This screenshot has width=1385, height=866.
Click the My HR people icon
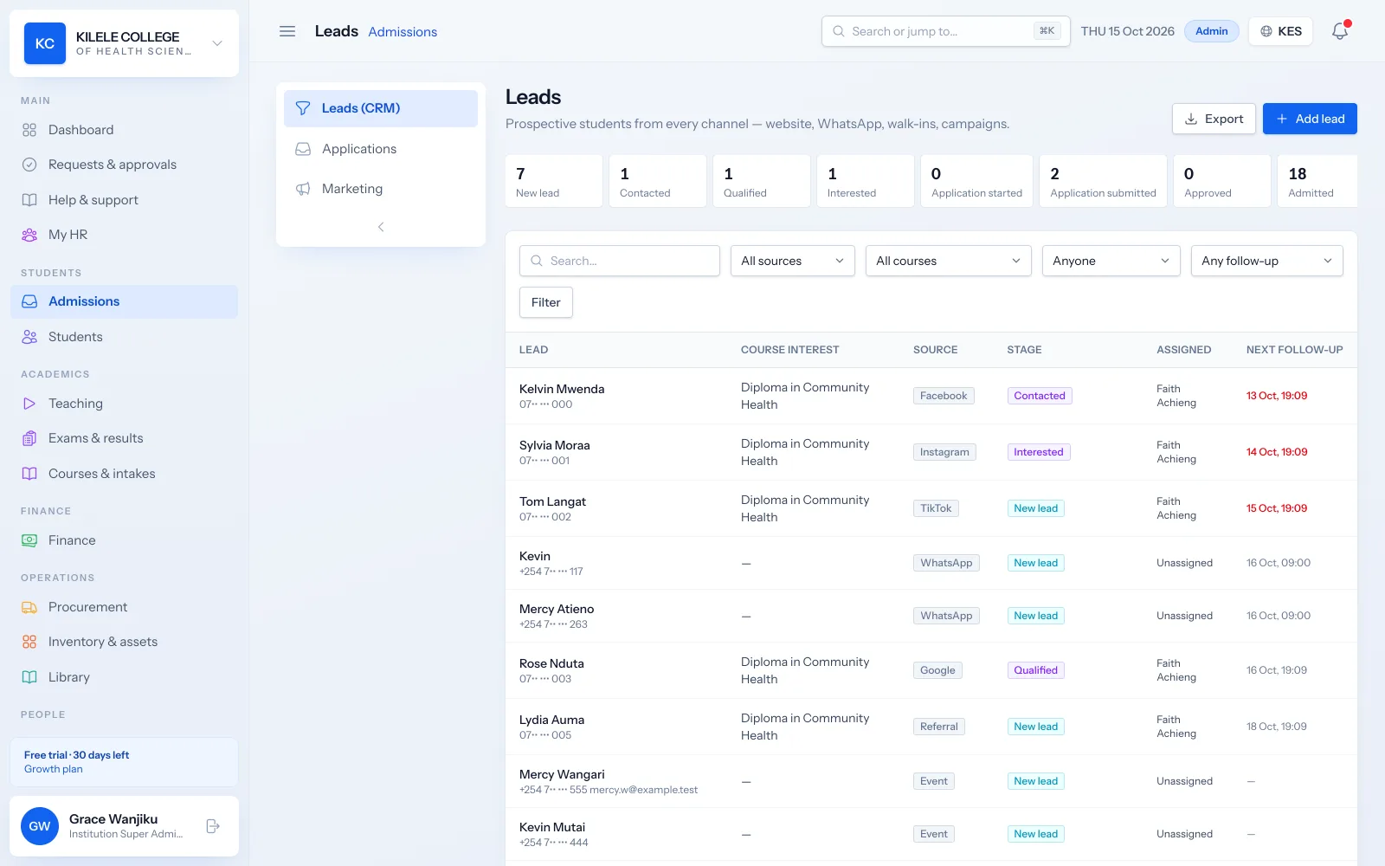click(29, 235)
